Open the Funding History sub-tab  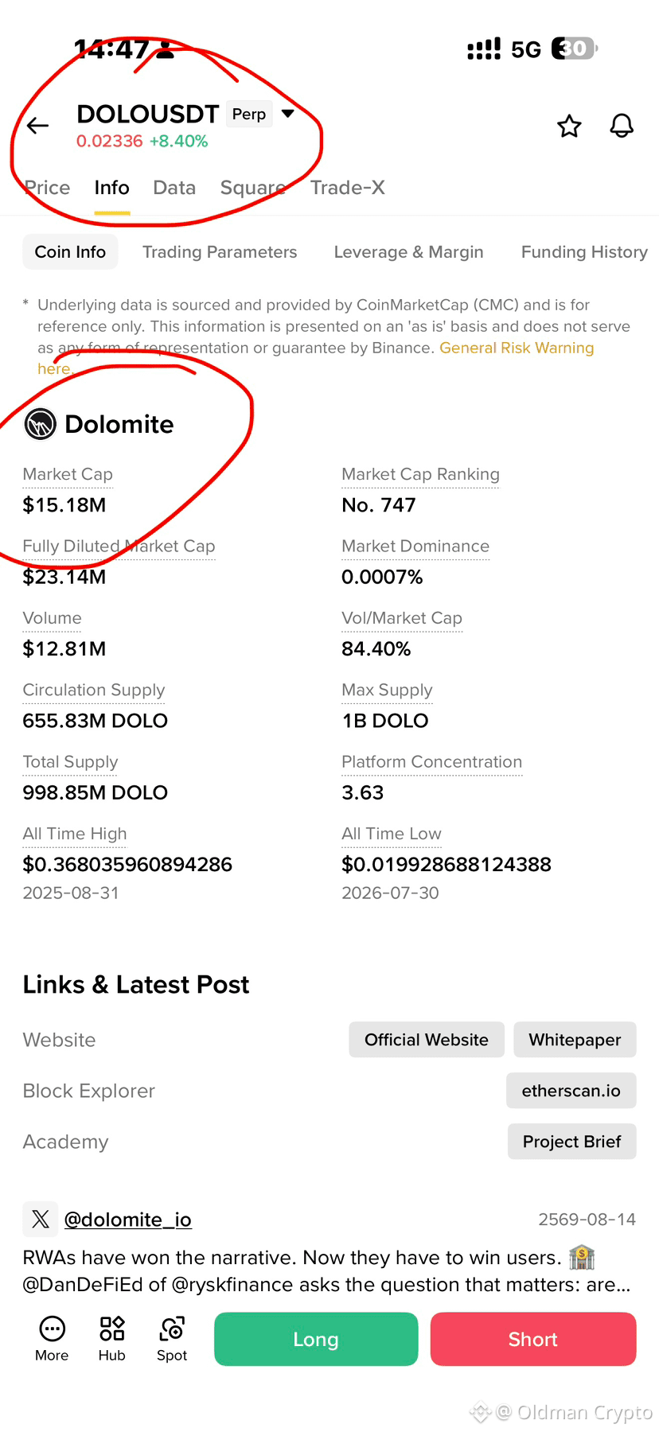point(584,252)
